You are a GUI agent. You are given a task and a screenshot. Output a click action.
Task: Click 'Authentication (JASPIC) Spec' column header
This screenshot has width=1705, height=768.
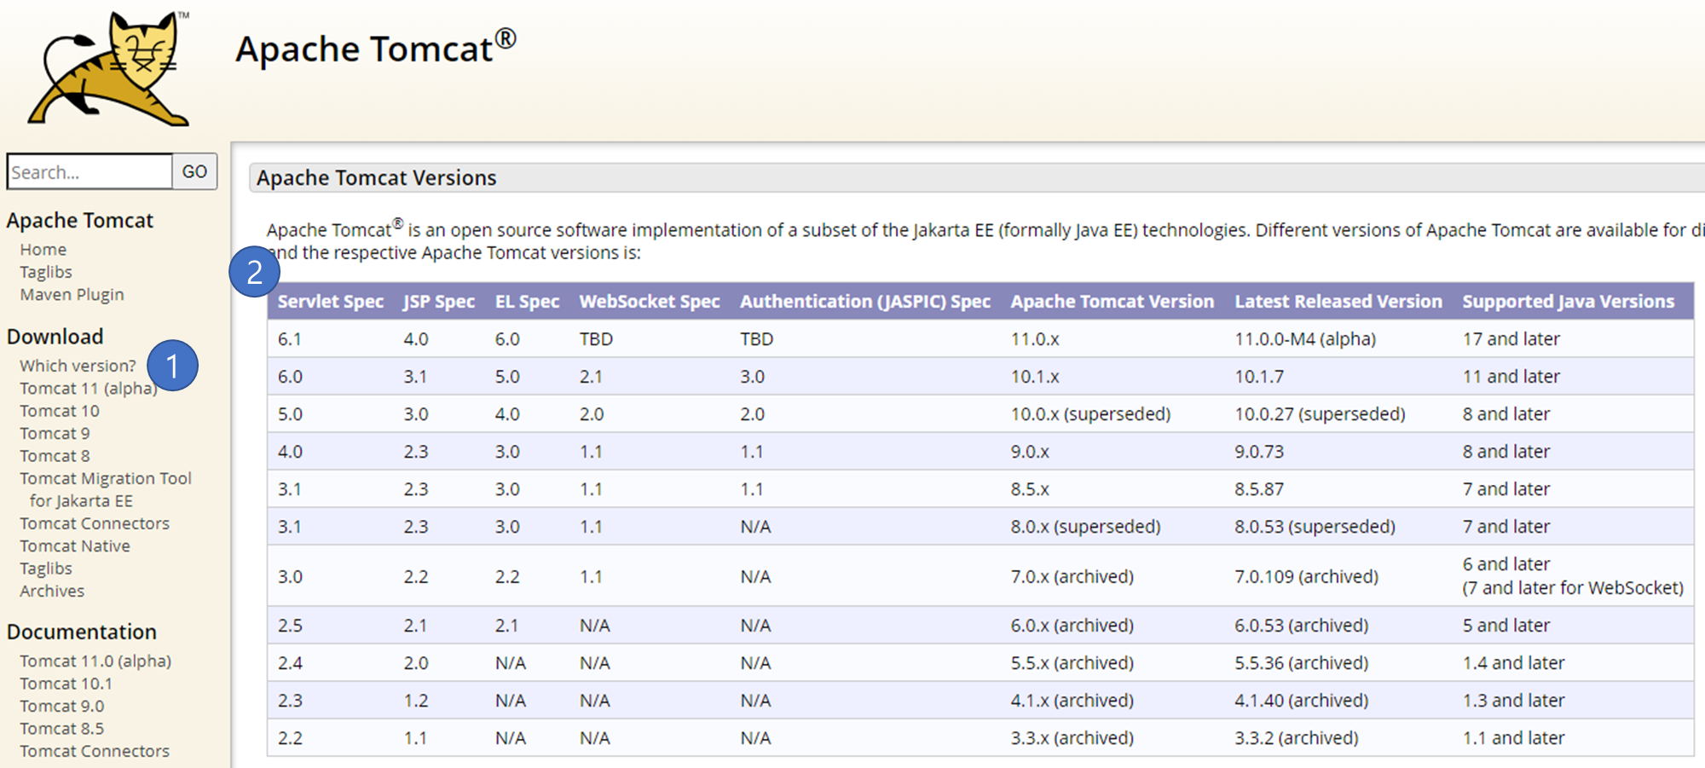tap(865, 301)
